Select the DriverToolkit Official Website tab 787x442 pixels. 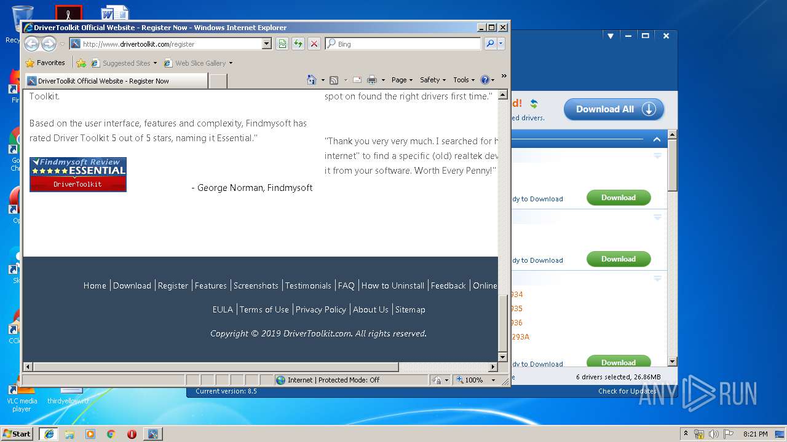pyautogui.click(x=116, y=80)
